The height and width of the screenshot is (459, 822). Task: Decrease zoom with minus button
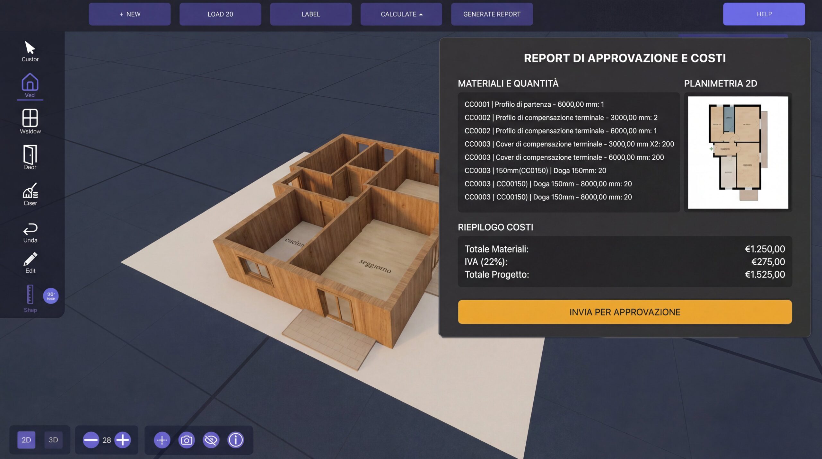coord(91,440)
